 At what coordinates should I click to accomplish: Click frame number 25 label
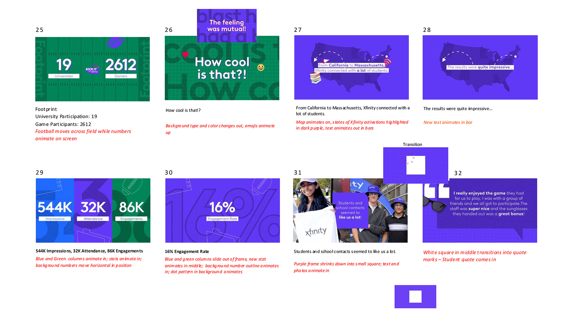39,30
